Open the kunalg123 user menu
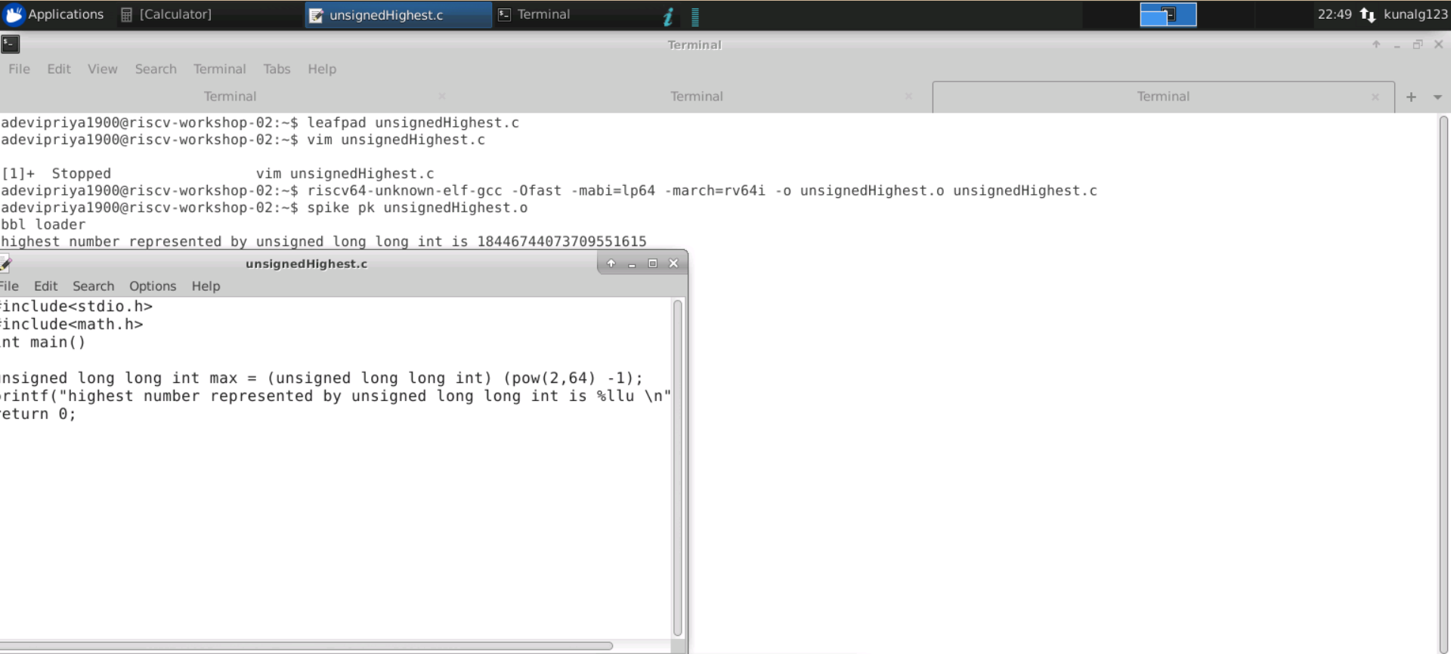1451x654 pixels. click(1415, 14)
